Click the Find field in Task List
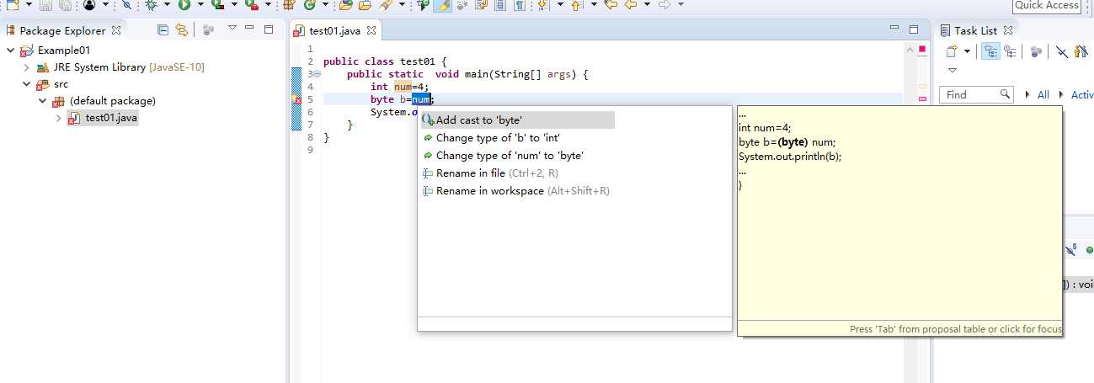The height and width of the screenshot is (383, 1094). pos(976,95)
